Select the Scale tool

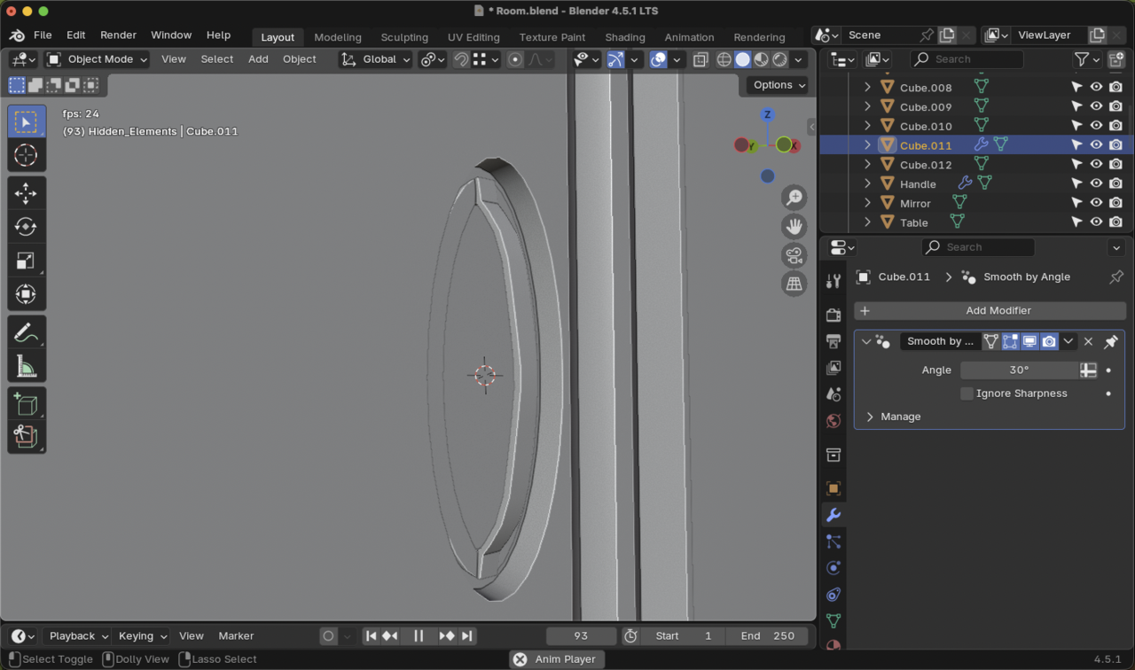pyautogui.click(x=26, y=261)
